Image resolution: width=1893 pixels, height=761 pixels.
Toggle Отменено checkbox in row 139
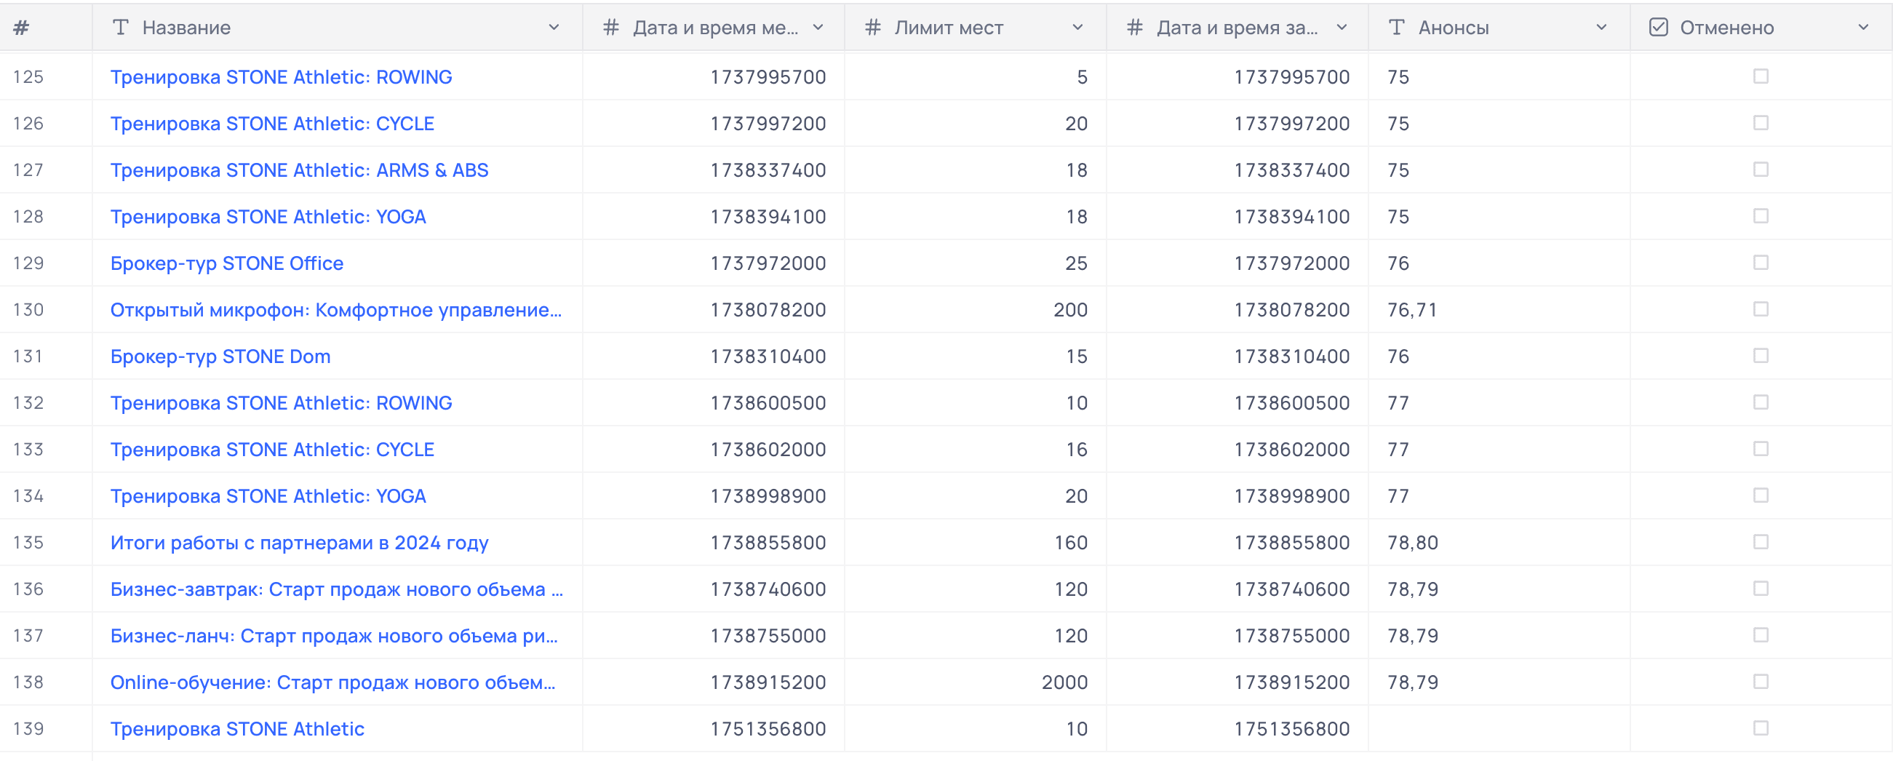tap(1761, 728)
